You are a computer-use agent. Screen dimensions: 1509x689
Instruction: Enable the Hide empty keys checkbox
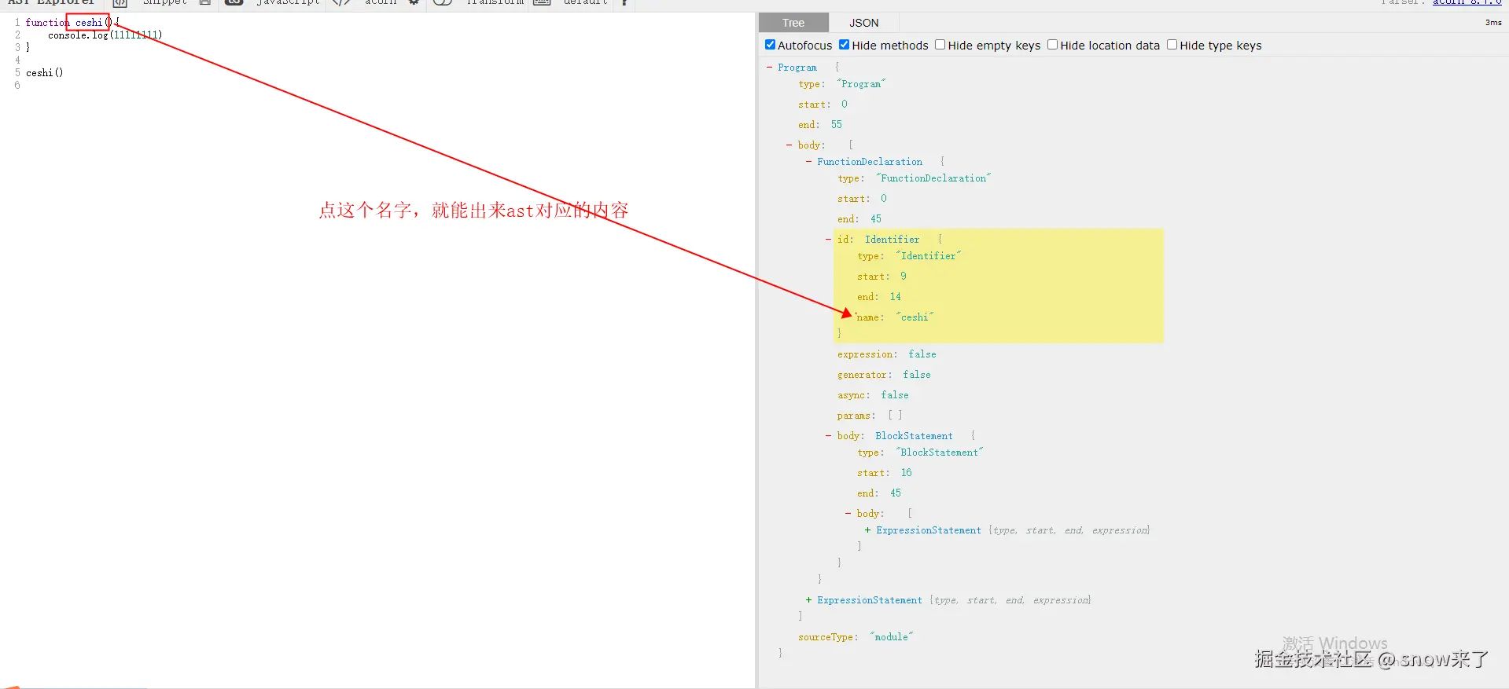[940, 45]
